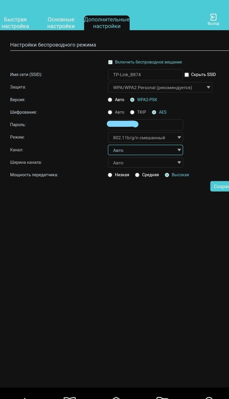Click the Режим: label
Viewport: 229px width, 399px height.
click(x=17, y=137)
